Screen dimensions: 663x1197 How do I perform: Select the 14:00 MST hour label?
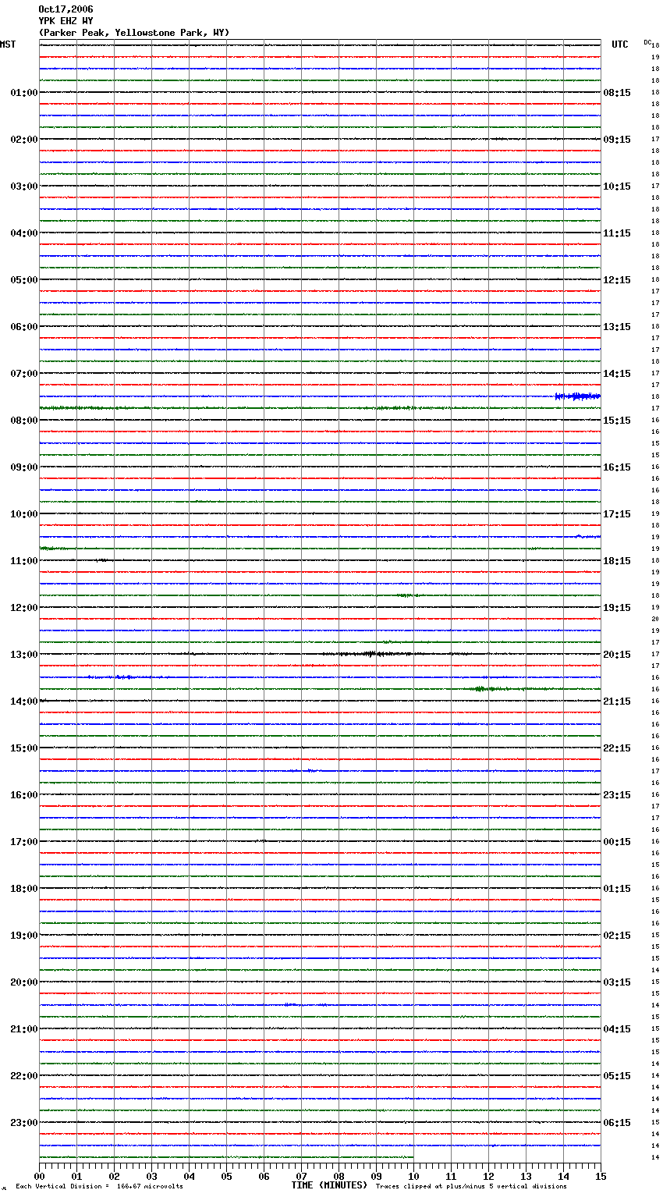click(24, 702)
